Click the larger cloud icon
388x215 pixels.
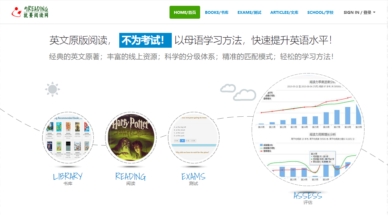coord(245,95)
